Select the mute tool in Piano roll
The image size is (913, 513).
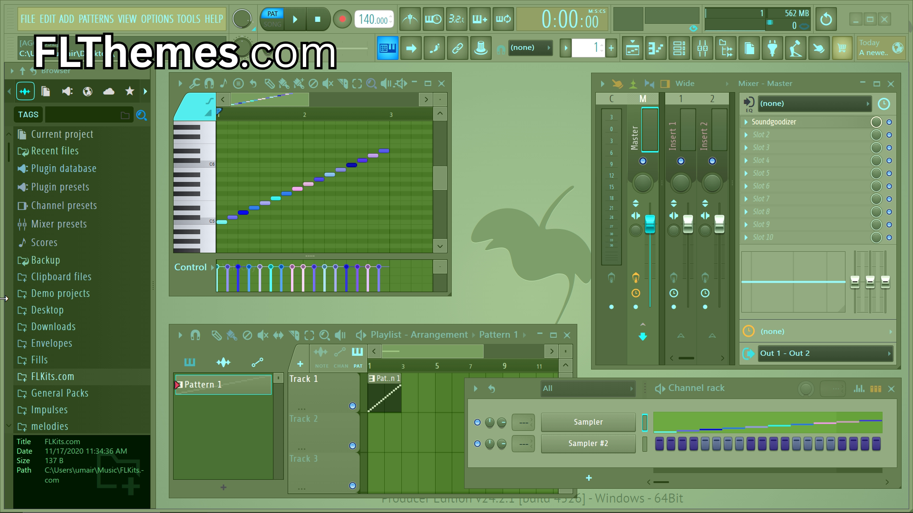pyautogui.click(x=328, y=84)
